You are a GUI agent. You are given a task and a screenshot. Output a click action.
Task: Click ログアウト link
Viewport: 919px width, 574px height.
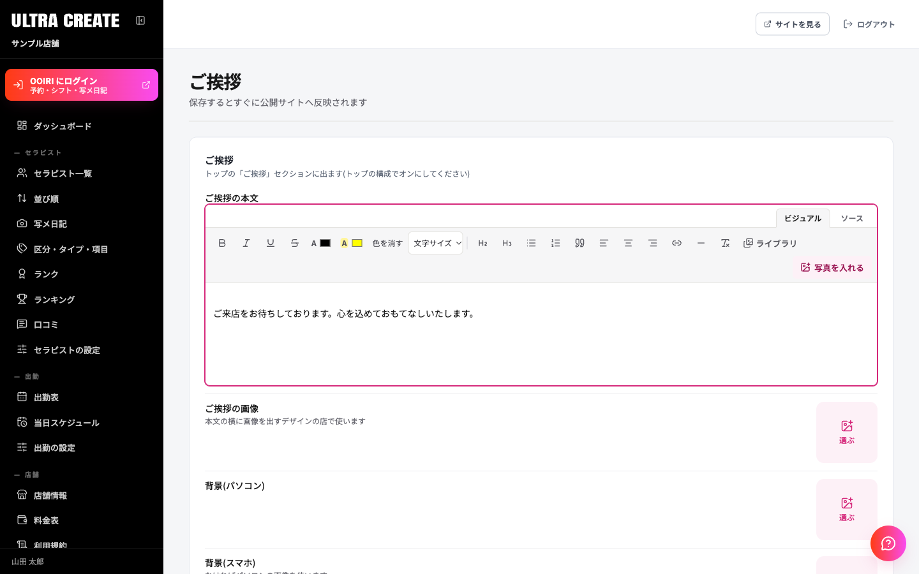(869, 24)
